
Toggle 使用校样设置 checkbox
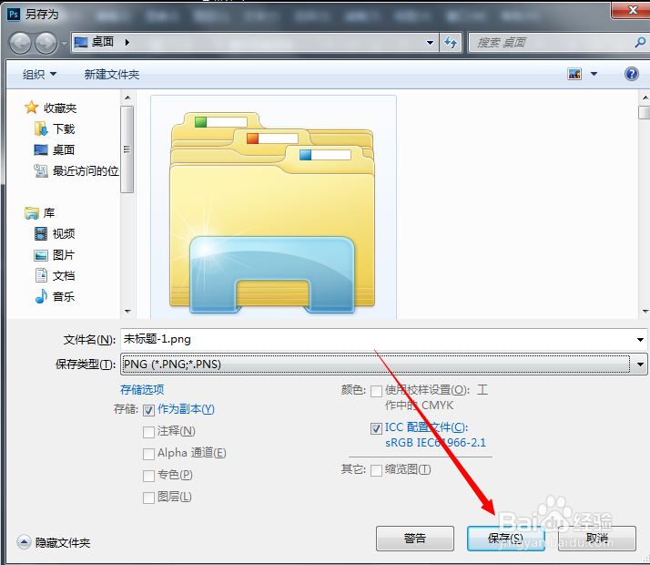[x=376, y=391]
